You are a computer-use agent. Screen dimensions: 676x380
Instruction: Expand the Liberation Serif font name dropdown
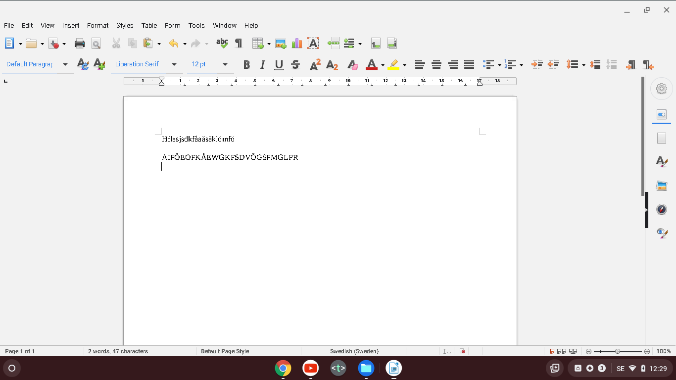(174, 64)
